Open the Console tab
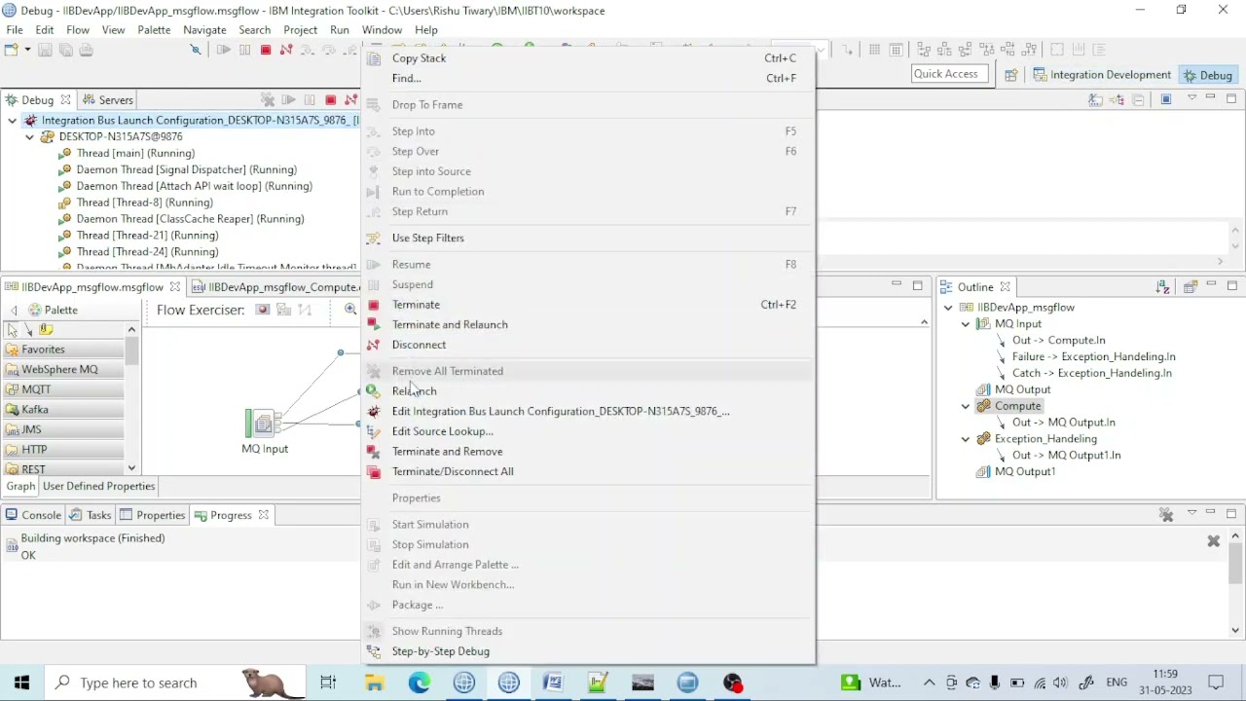The height and width of the screenshot is (701, 1246). click(x=33, y=515)
